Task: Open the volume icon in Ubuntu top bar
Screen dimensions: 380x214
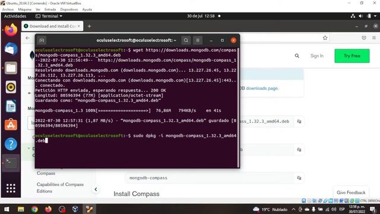Action: pos(360,16)
